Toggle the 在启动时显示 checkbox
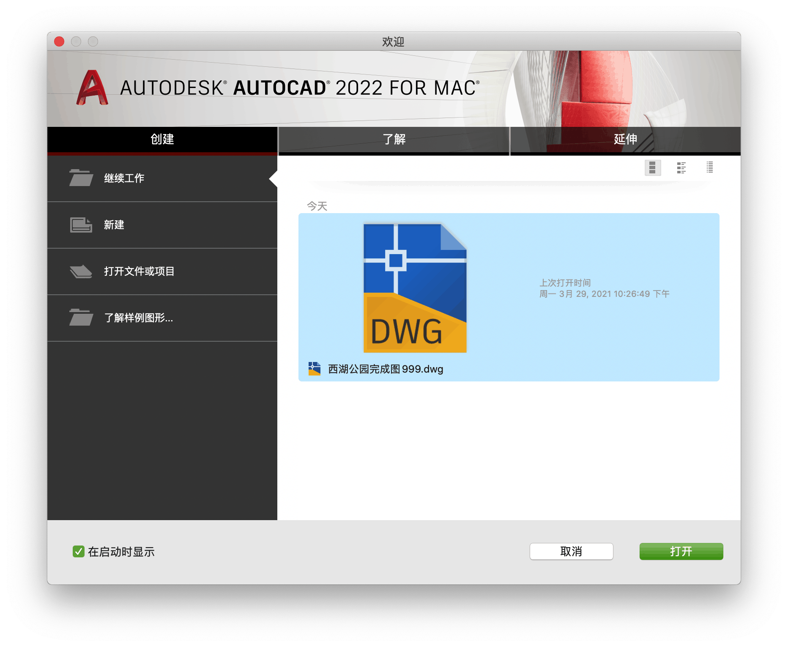Image resolution: width=788 pixels, height=647 pixels. pyautogui.click(x=78, y=551)
